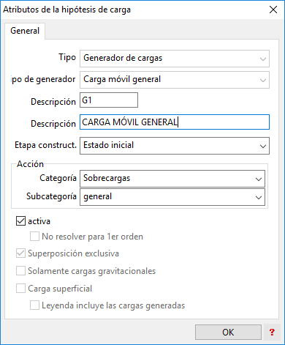Click the Estado inicial value text

[109, 145]
